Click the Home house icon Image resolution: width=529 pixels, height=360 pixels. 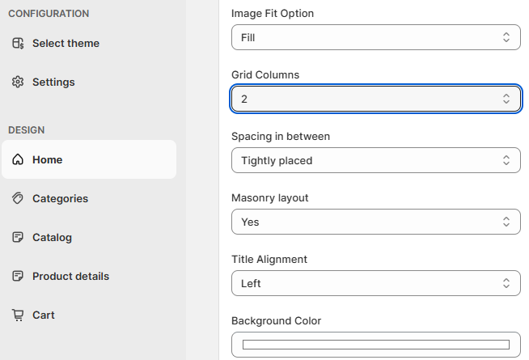coord(18,159)
